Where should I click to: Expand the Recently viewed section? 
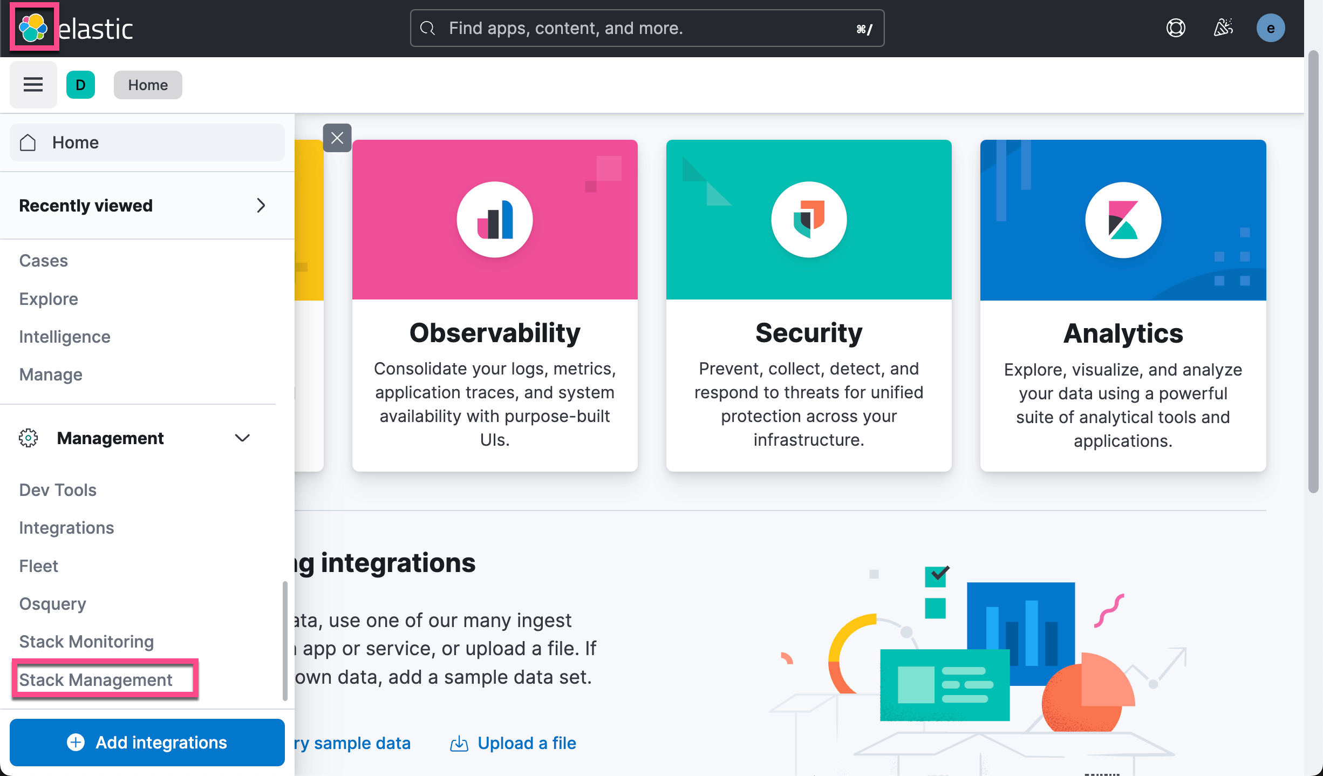click(x=261, y=206)
